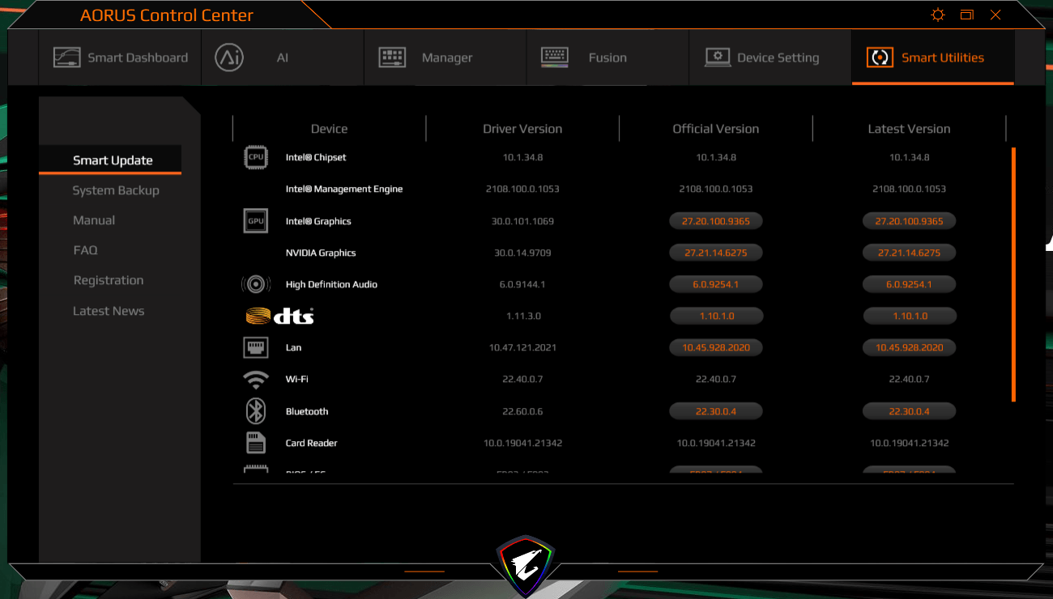Click the DTS logo

pyautogui.click(x=279, y=316)
